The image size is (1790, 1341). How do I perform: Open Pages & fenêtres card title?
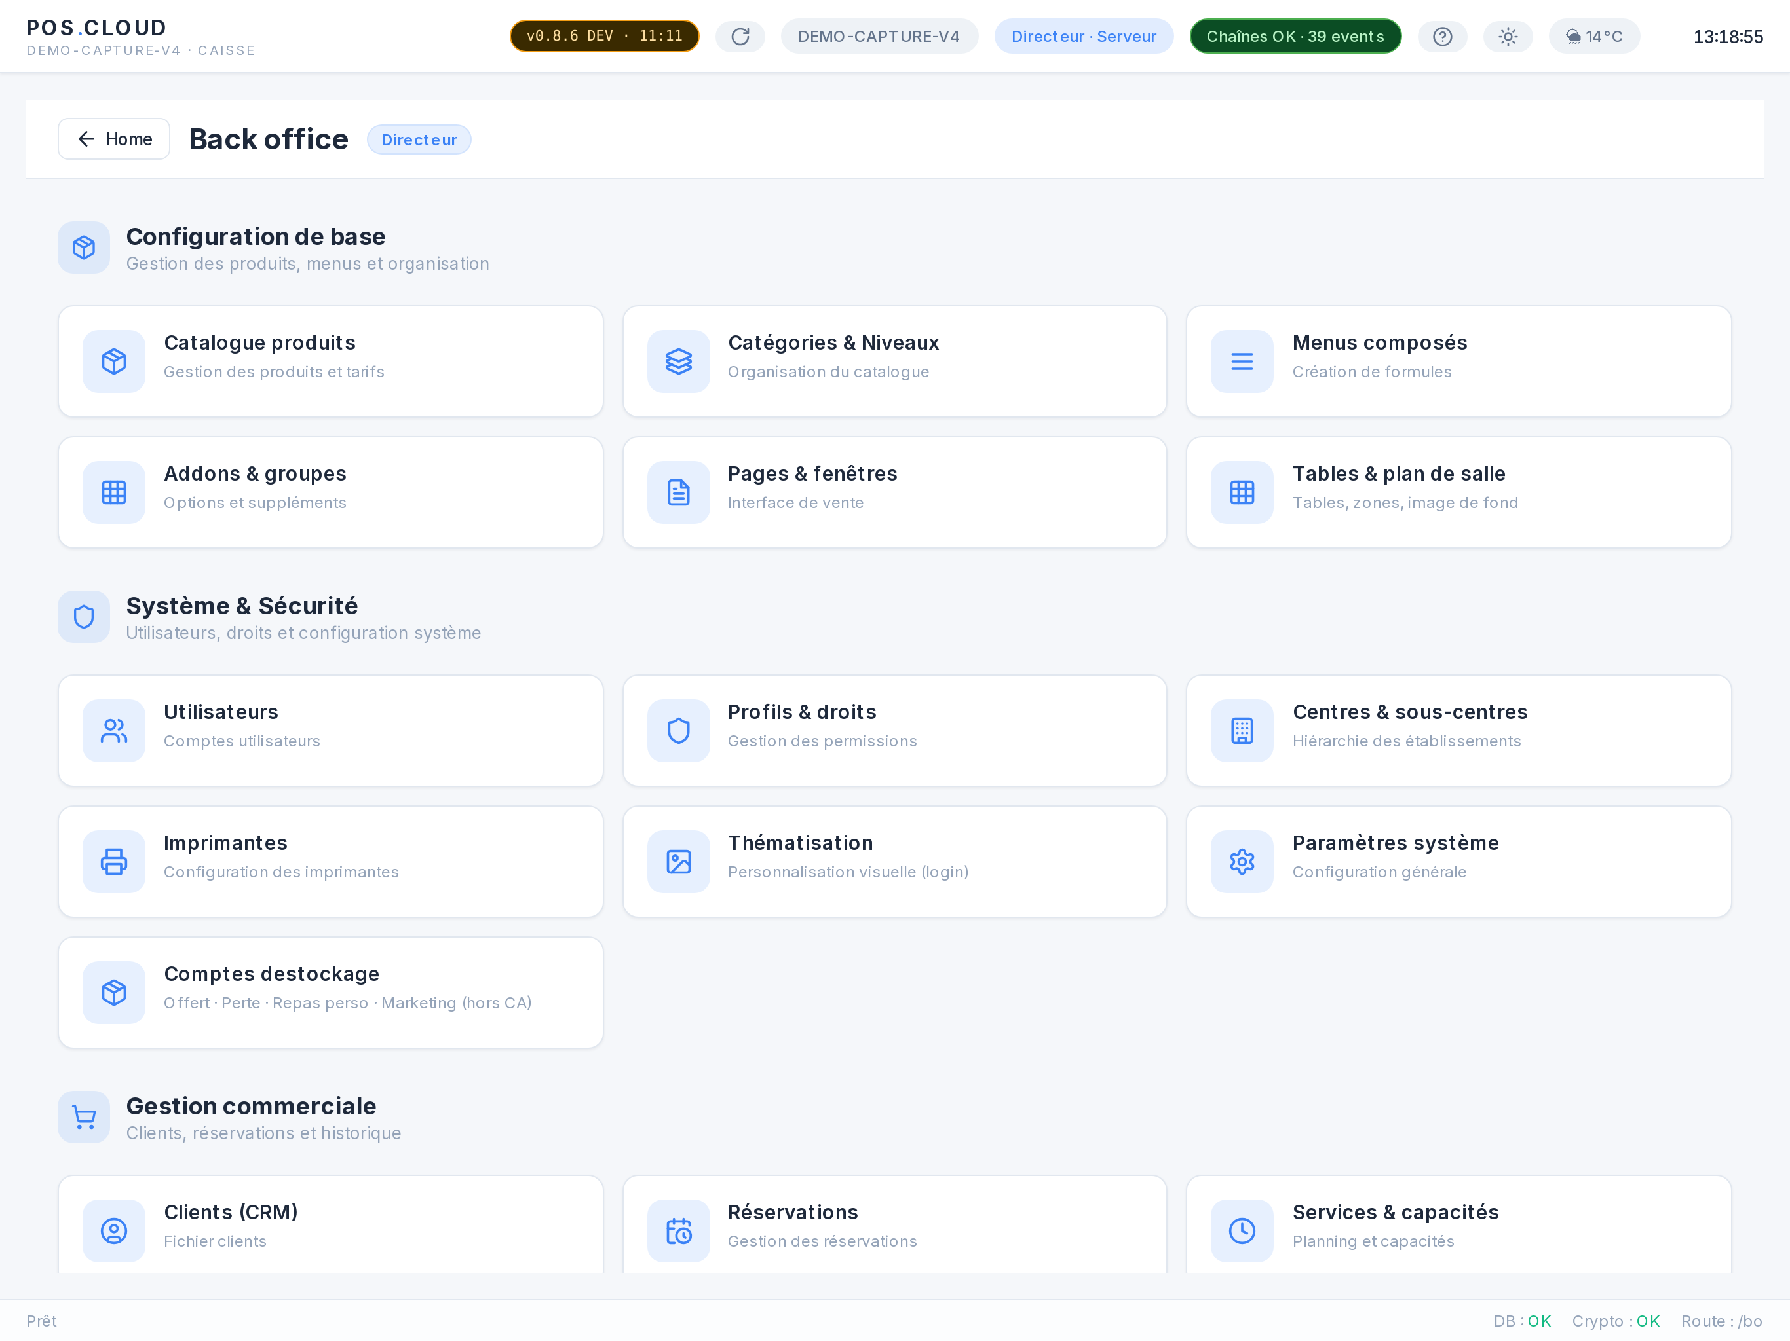[x=812, y=474]
